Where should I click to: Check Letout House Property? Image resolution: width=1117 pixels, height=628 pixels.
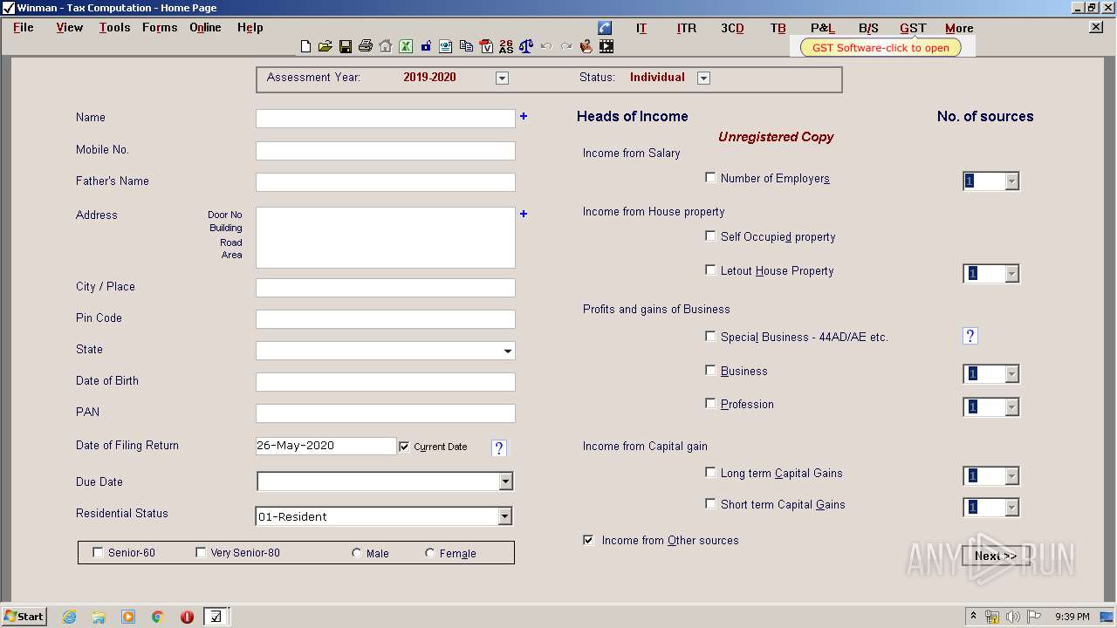click(x=710, y=270)
